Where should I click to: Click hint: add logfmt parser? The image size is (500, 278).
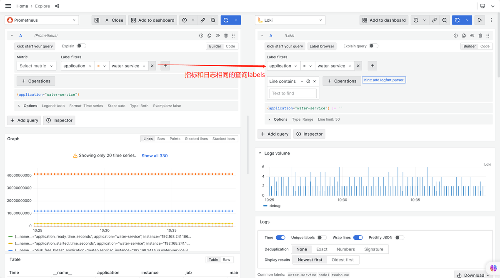384,79
